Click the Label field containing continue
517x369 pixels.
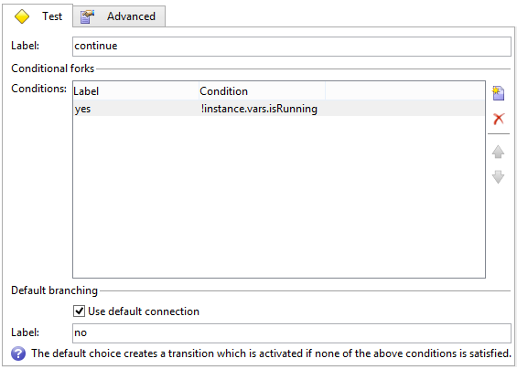point(292,46)
